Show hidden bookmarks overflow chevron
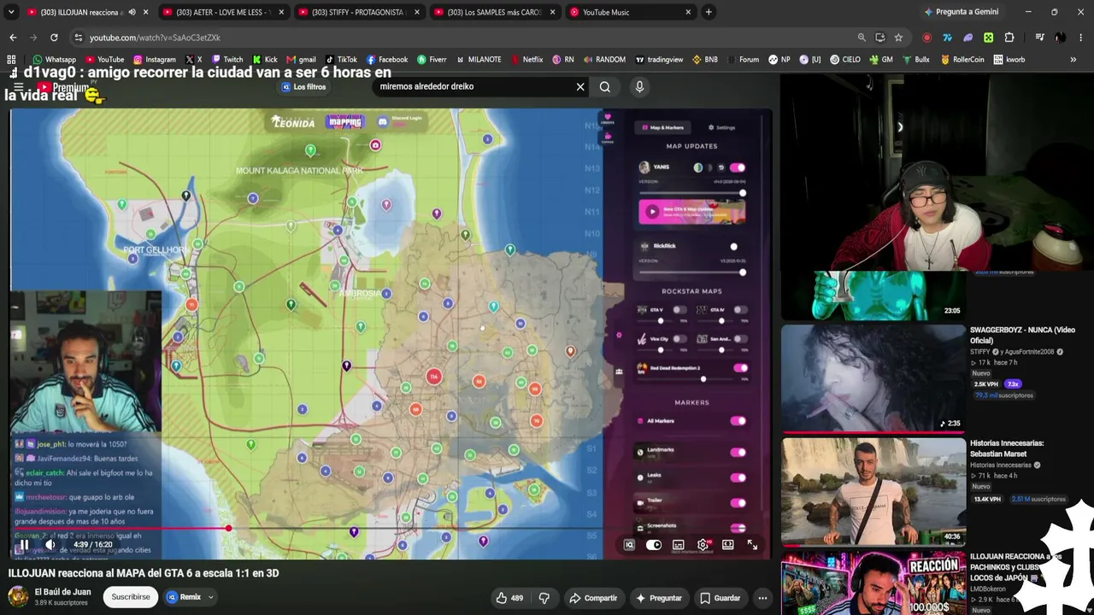The height and width of the screenshot is (615, 1094). (1073, 60)
